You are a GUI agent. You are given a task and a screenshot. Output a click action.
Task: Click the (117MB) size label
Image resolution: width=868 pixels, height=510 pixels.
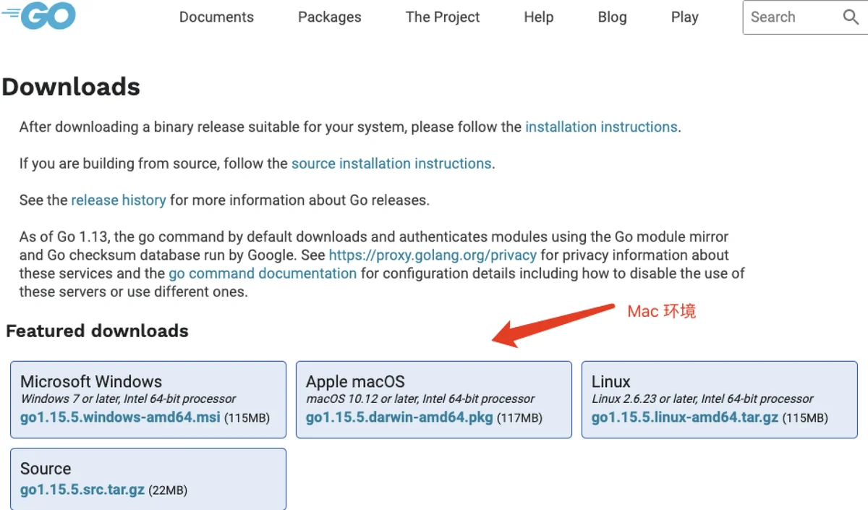click(x=519, y=418)
